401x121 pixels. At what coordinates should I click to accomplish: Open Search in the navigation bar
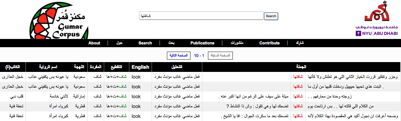145,43
